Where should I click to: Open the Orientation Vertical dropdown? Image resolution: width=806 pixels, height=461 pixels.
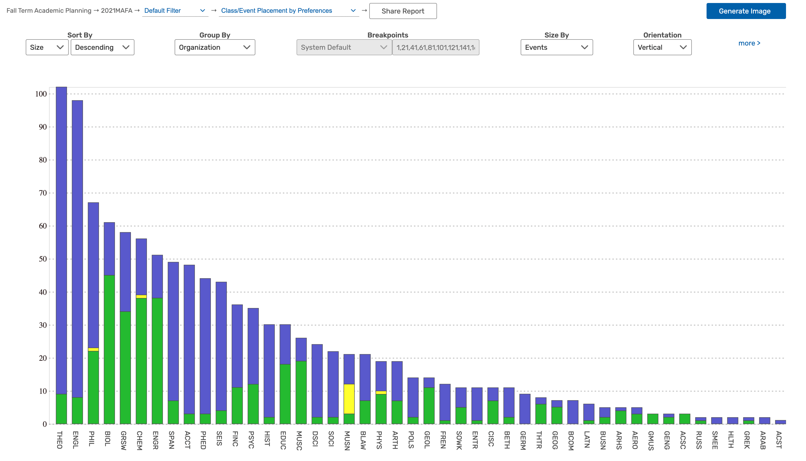coord(662,47)
